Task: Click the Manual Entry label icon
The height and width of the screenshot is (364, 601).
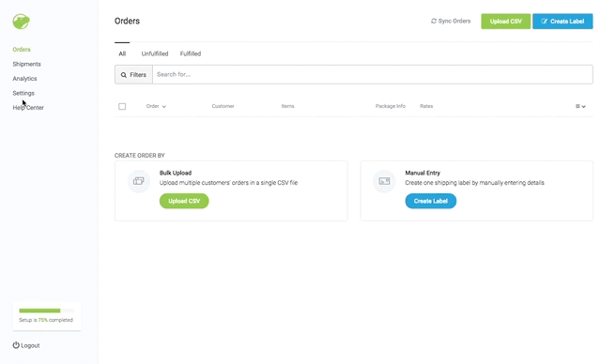Action: click(x=384, y=181)
